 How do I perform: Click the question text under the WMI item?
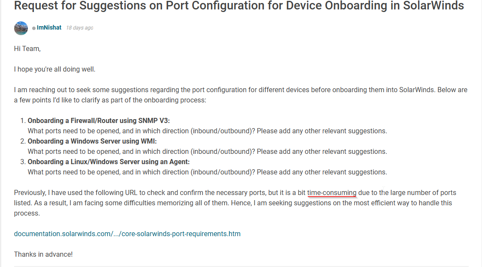(207, 152)
